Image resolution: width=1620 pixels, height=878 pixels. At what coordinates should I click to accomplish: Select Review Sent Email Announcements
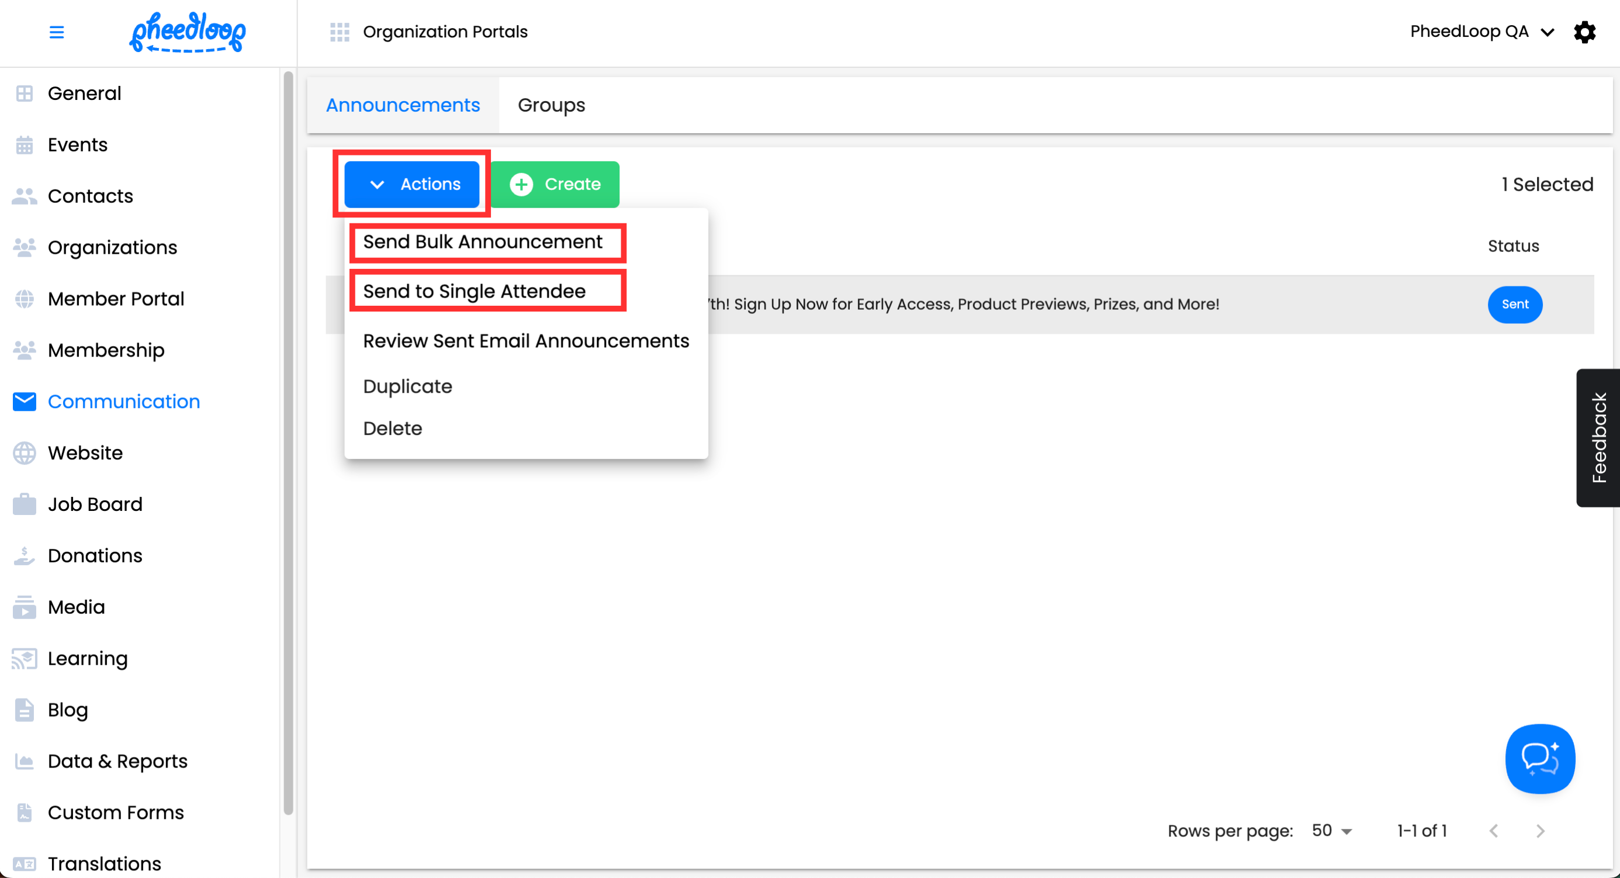526,341
